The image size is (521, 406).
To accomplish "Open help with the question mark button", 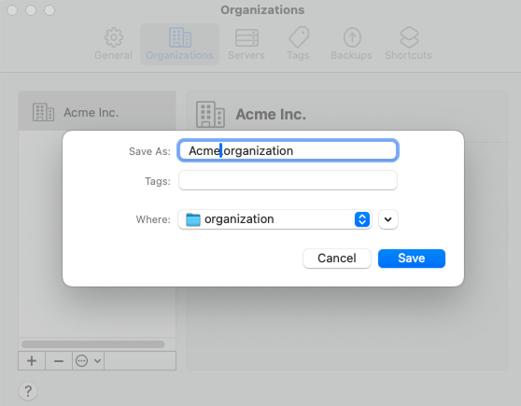I will (28, 391).
